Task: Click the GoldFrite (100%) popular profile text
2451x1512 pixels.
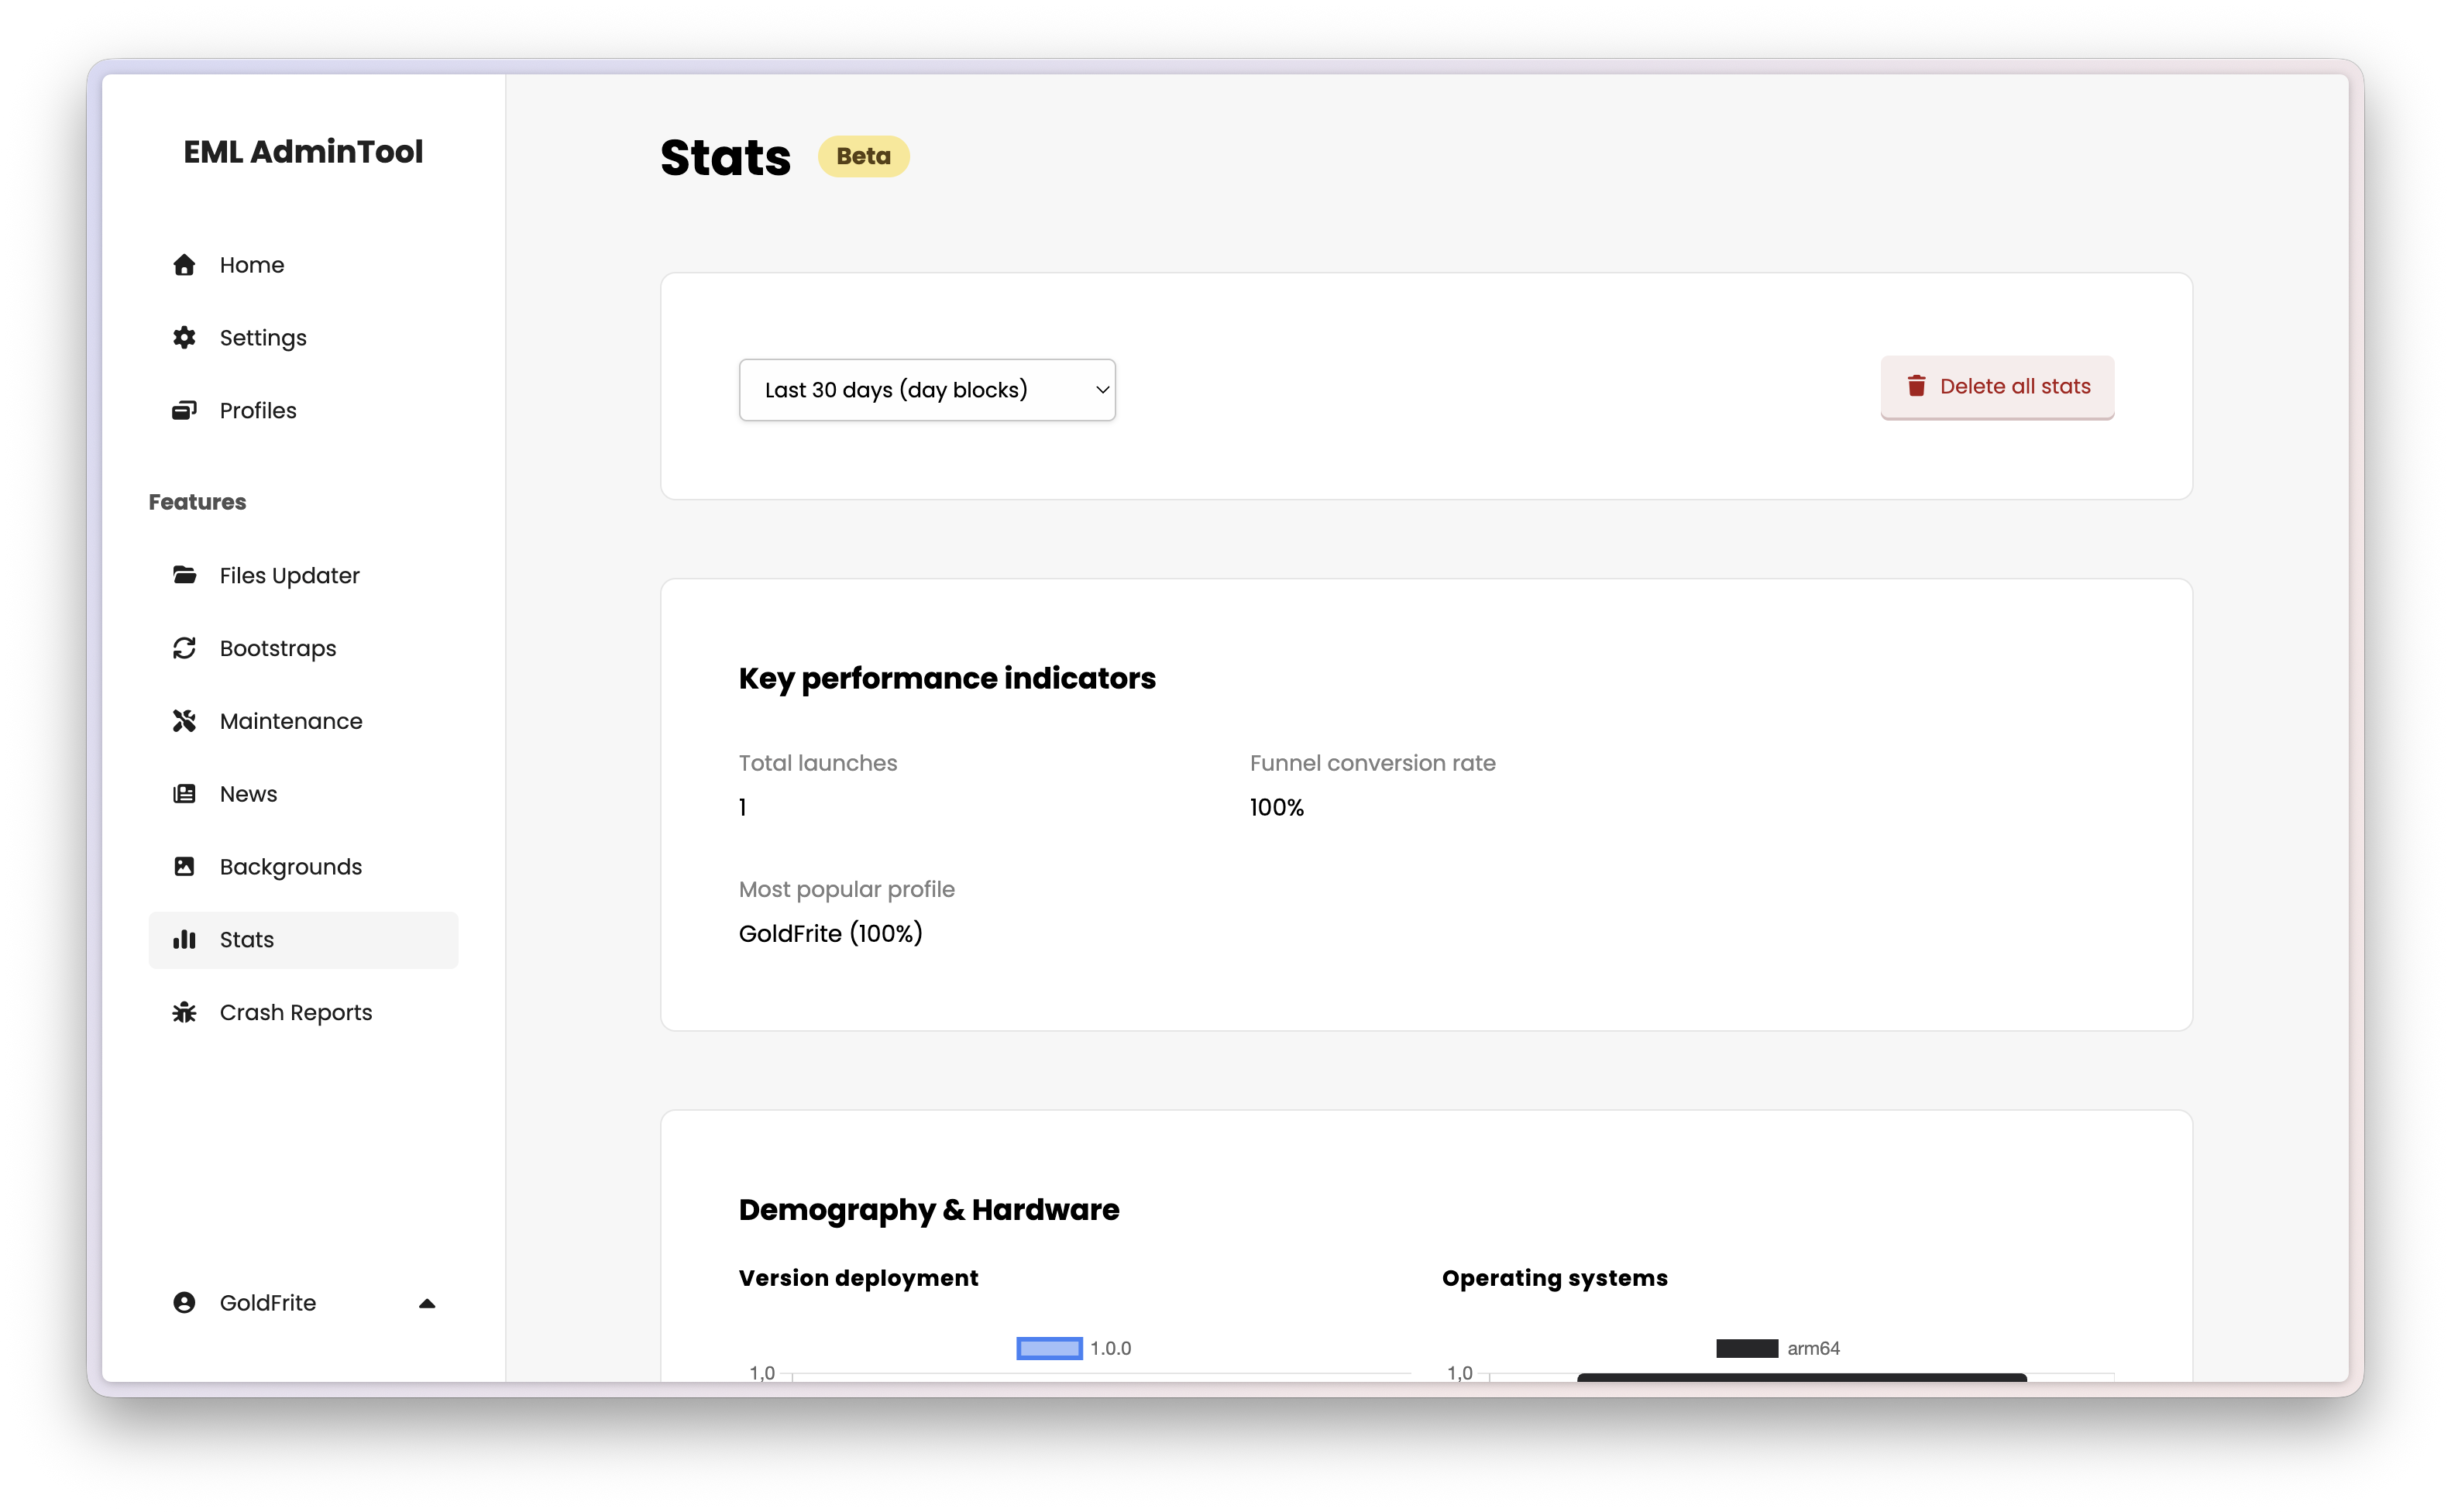Action: coord(831,934)
